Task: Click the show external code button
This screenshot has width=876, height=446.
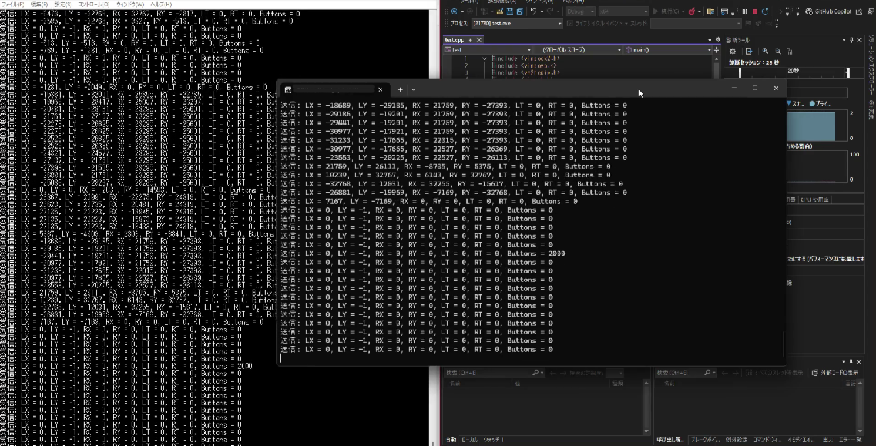Action: pos(834,373)
